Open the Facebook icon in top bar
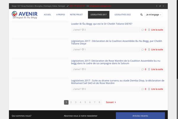The height and width of the screenshot is (119, 178). (x=157, y=6)
